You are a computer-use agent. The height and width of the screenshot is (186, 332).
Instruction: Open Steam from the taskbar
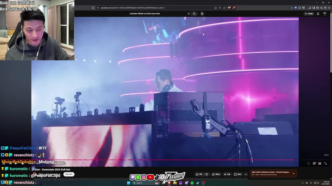(198, 183)
